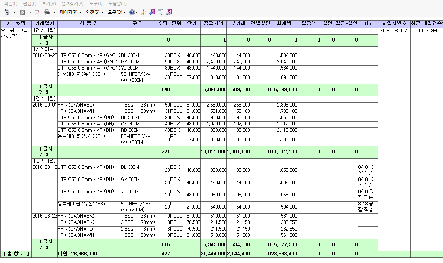Click the toolbar icon left of Send to OneNote
The height and width of the screenshot is (263, 443).
[143, 12]
